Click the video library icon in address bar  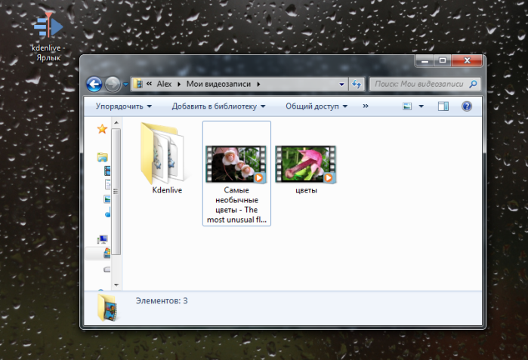137,84
